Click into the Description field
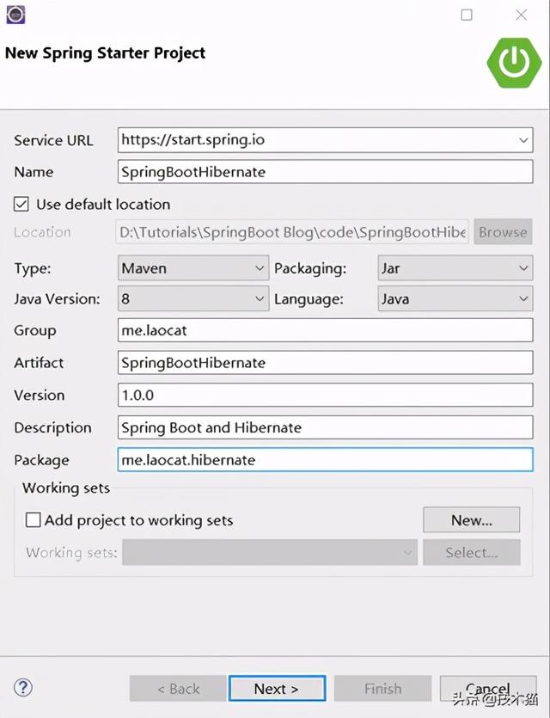Viewport: 550px width, 718px height. click(x=326, y=427)
